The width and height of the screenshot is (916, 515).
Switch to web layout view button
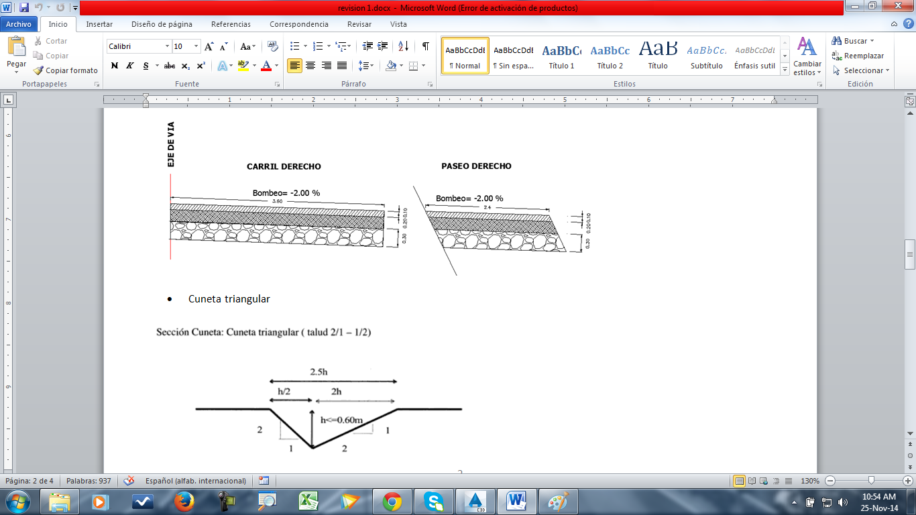click(762, 481)
